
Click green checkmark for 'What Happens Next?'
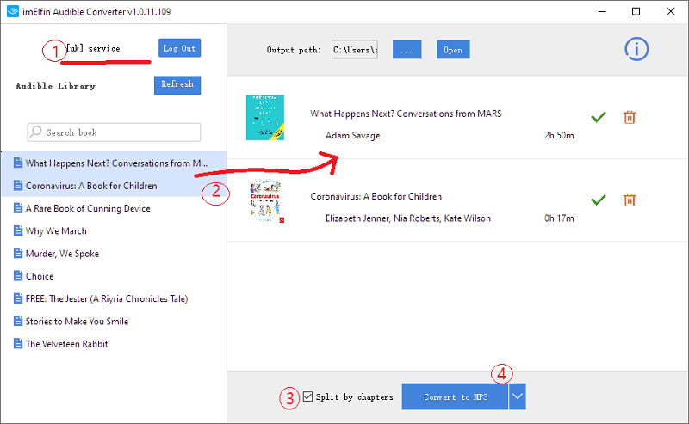click(599, 117)
